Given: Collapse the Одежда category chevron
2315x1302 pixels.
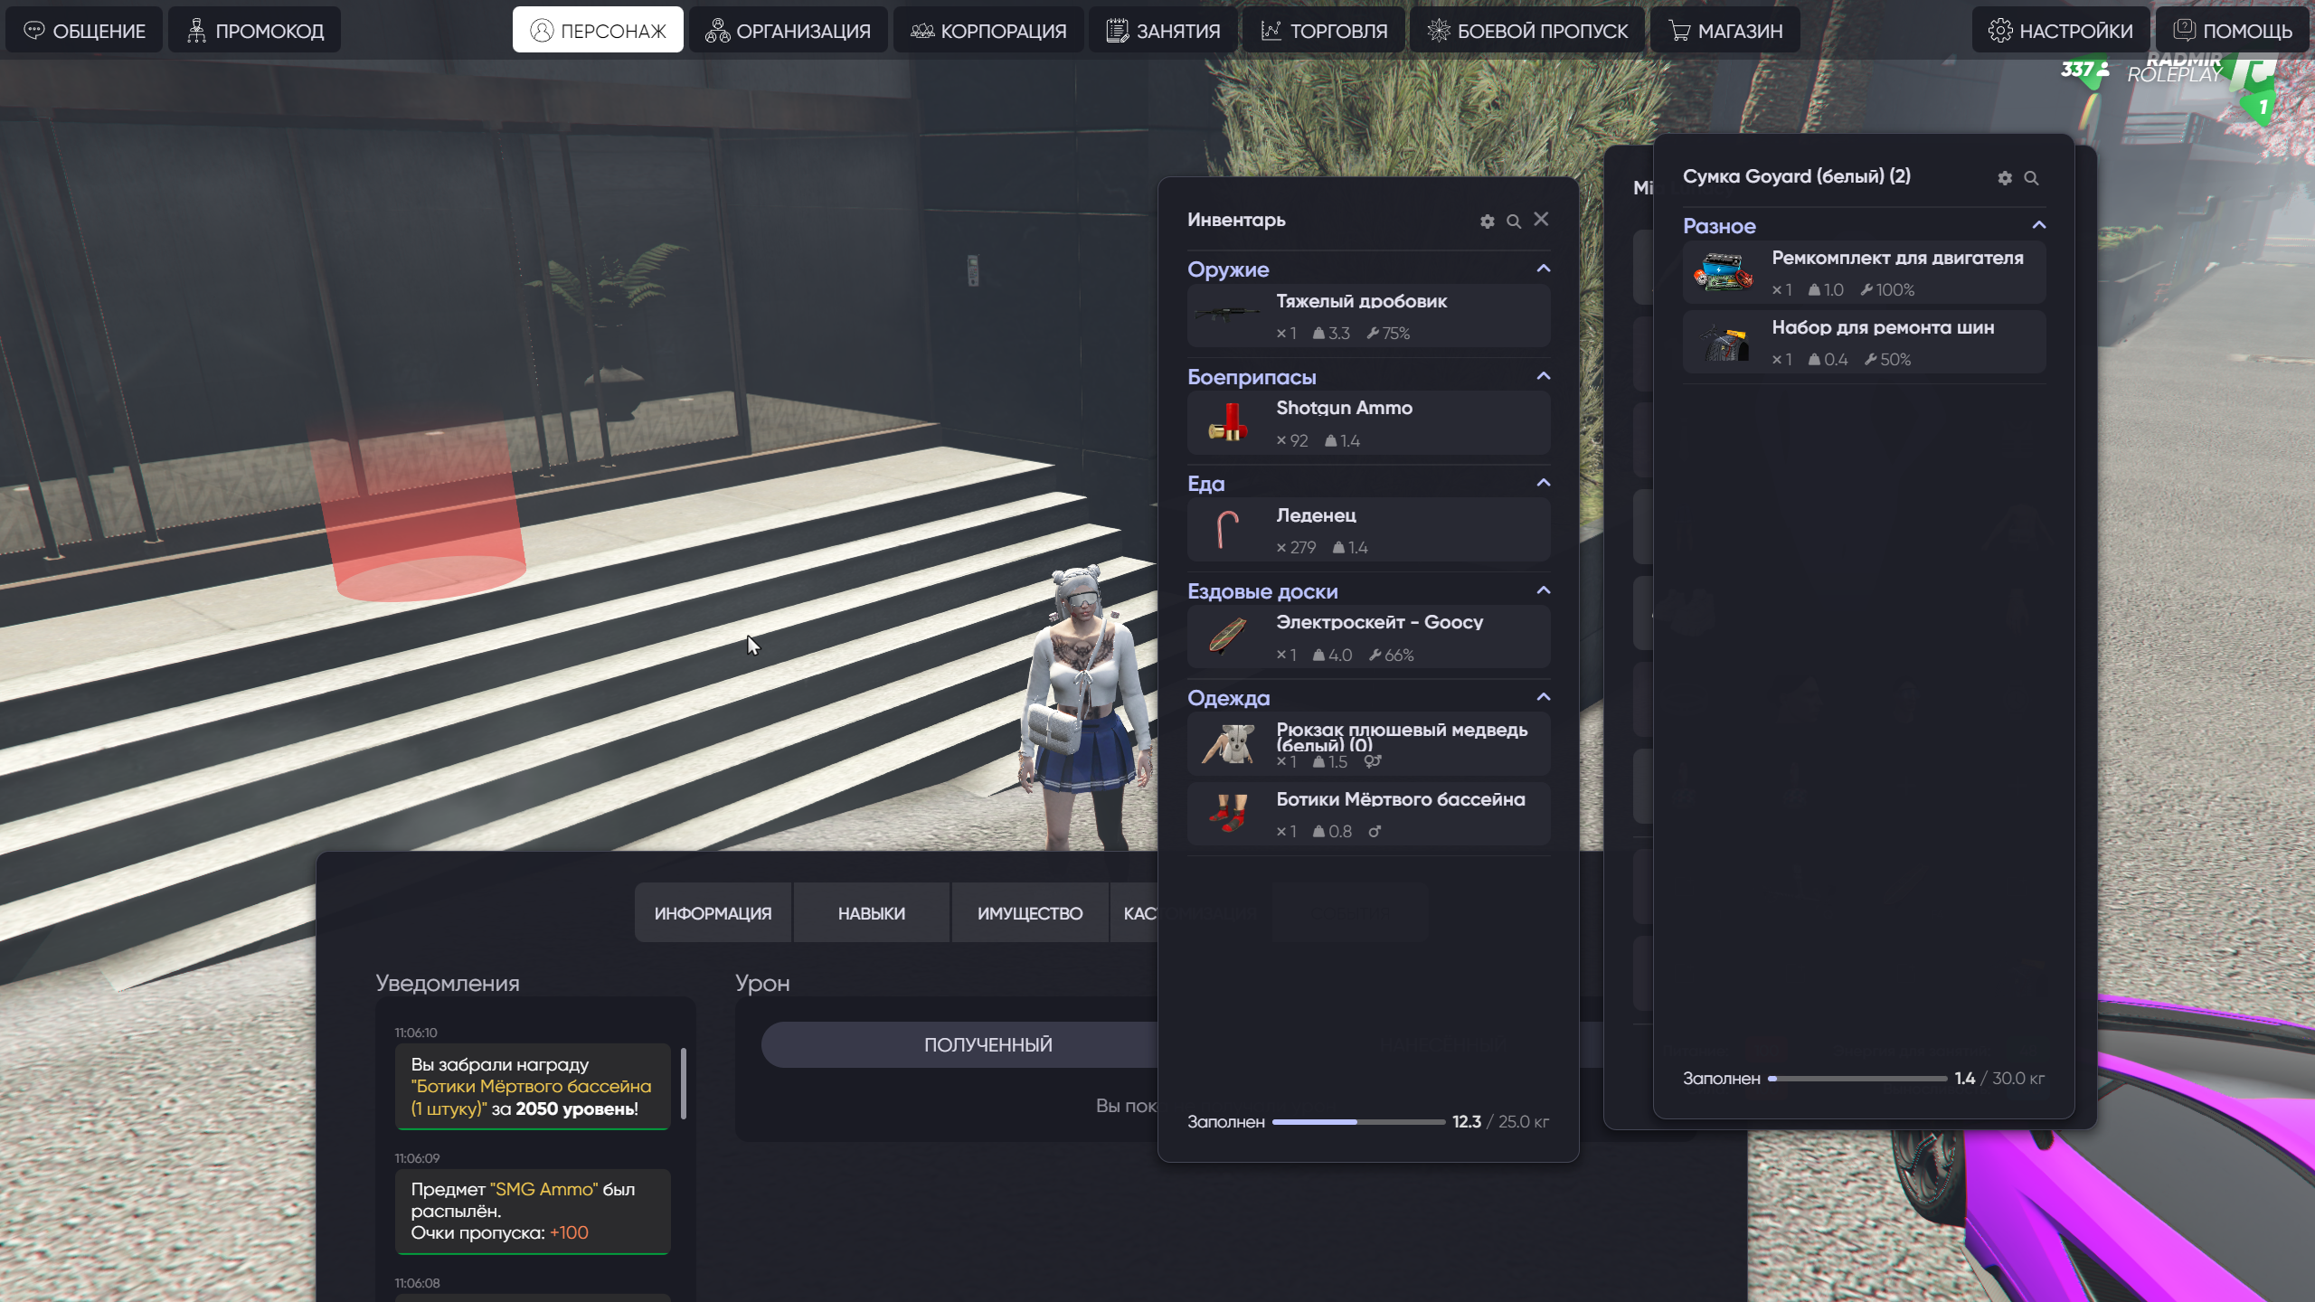Looking at the screenshot, I should pos(1544,697).
